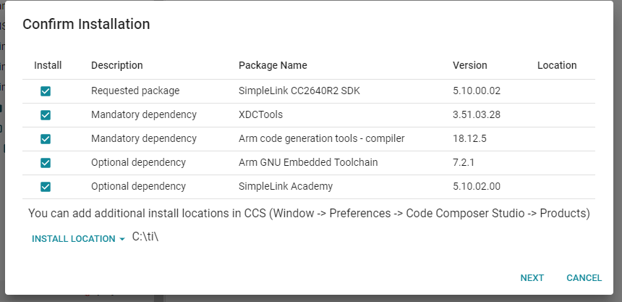622x302 pixels.
Task: Click the Install Location dropdown arrow
Action: coord(122,239)
